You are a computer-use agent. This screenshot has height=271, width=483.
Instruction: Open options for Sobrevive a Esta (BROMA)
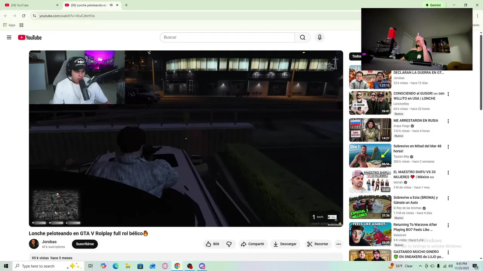pos(448,198)
